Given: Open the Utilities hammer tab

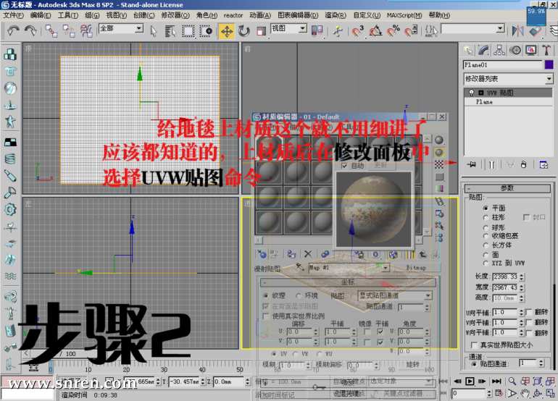Looking at the screenshot, I should pos(546,51).
